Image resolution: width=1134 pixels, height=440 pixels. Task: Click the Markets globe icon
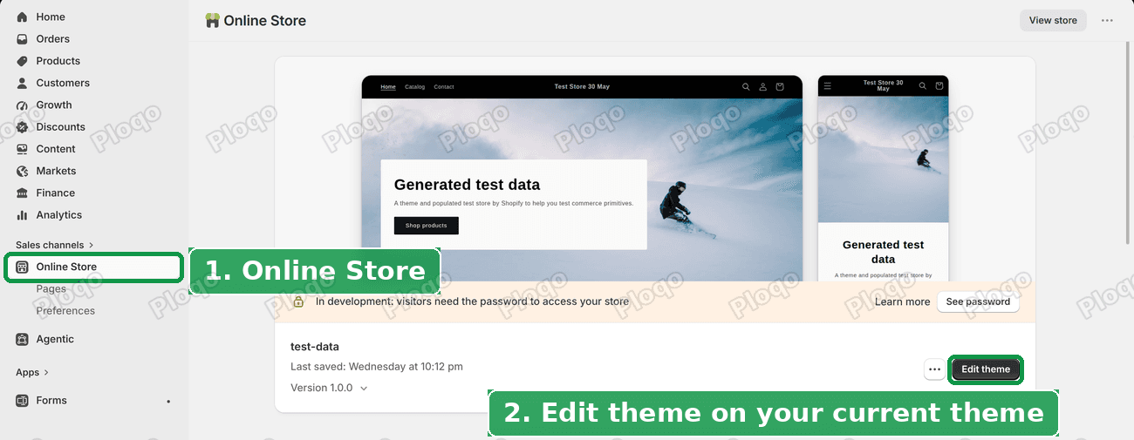click(x=22, y=171)
